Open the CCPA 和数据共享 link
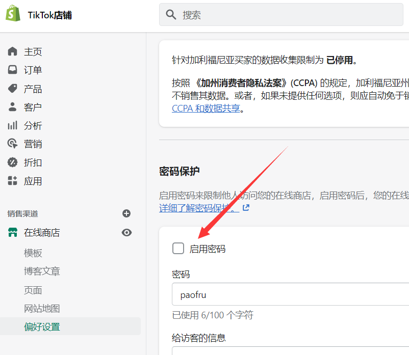This screenshot has width=409, height=355. [206, 108]
